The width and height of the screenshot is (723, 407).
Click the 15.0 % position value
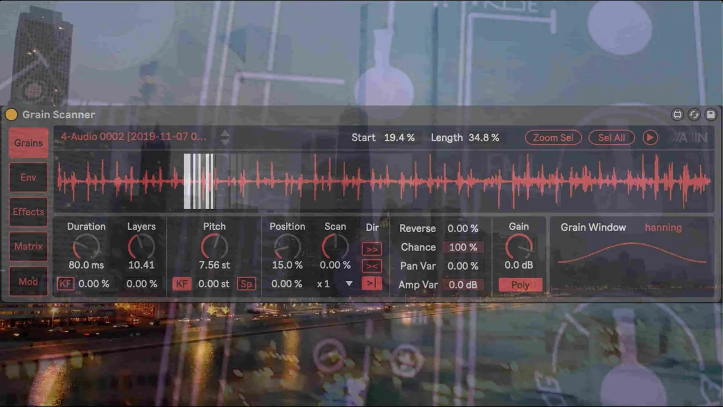[287, 265]
